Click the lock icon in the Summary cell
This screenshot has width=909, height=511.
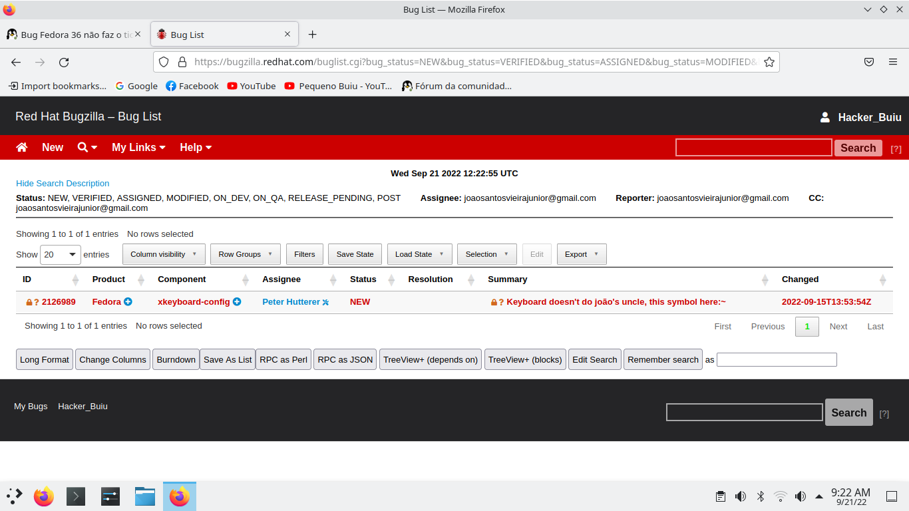[493, 302]
